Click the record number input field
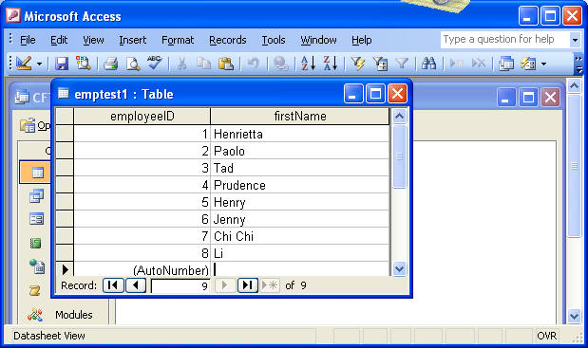588x348 pixels. [180, 285]
